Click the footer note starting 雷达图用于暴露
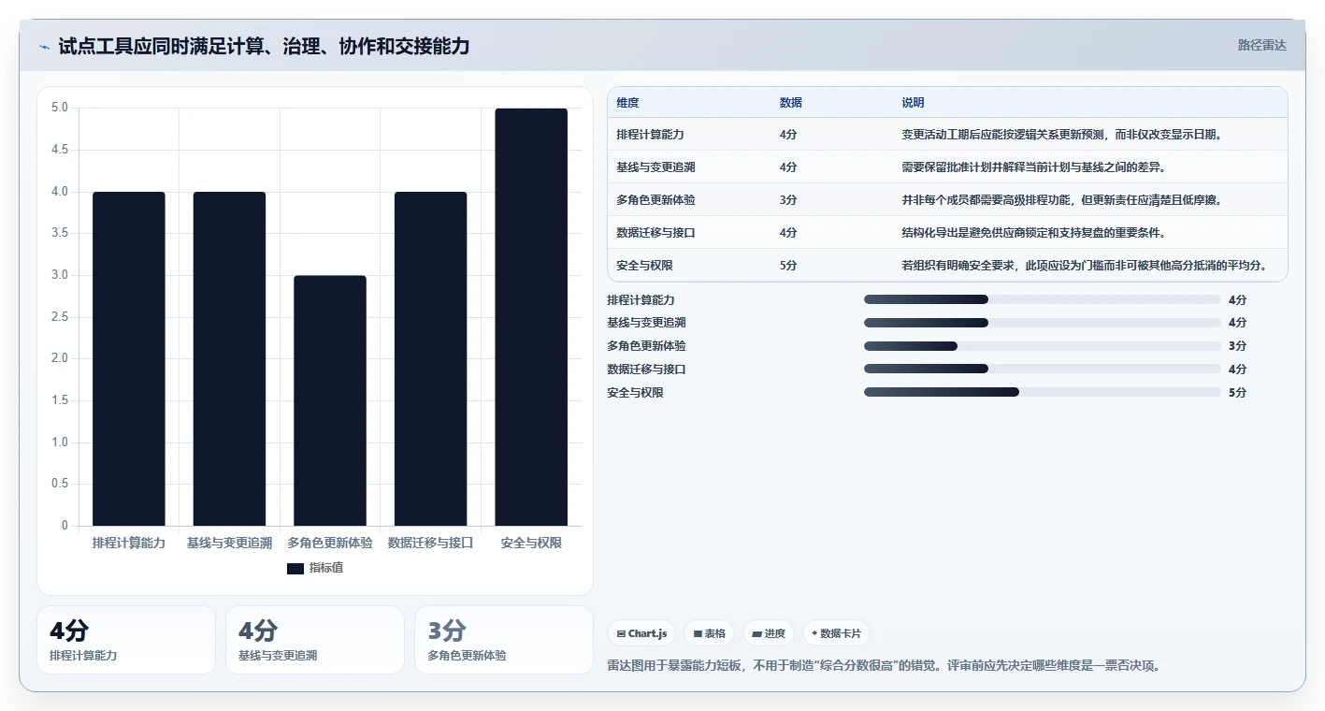The height and width of the screenshot is (711, 1325). pos(884,666)
